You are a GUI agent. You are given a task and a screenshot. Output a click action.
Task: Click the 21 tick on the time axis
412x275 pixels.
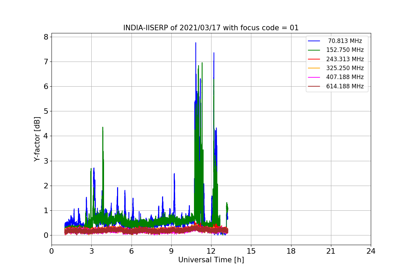coord(331,251)
